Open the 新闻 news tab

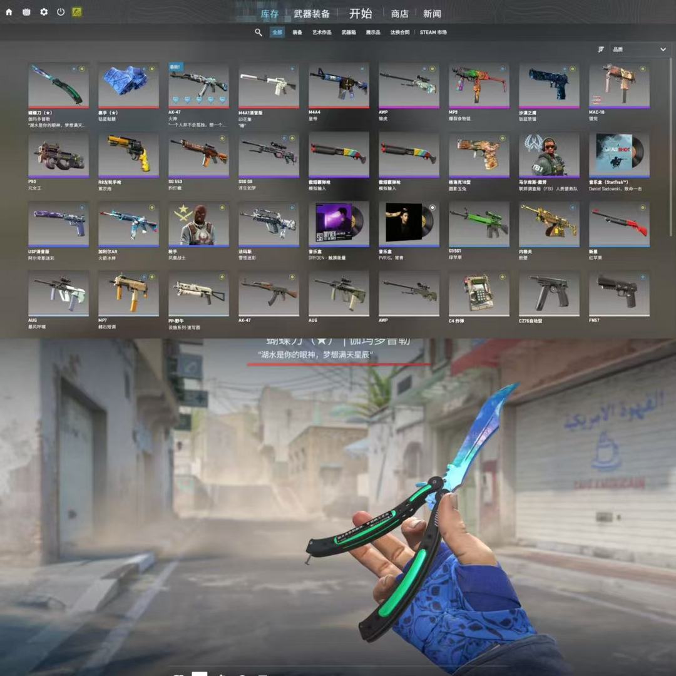click(x=432, y=14)
